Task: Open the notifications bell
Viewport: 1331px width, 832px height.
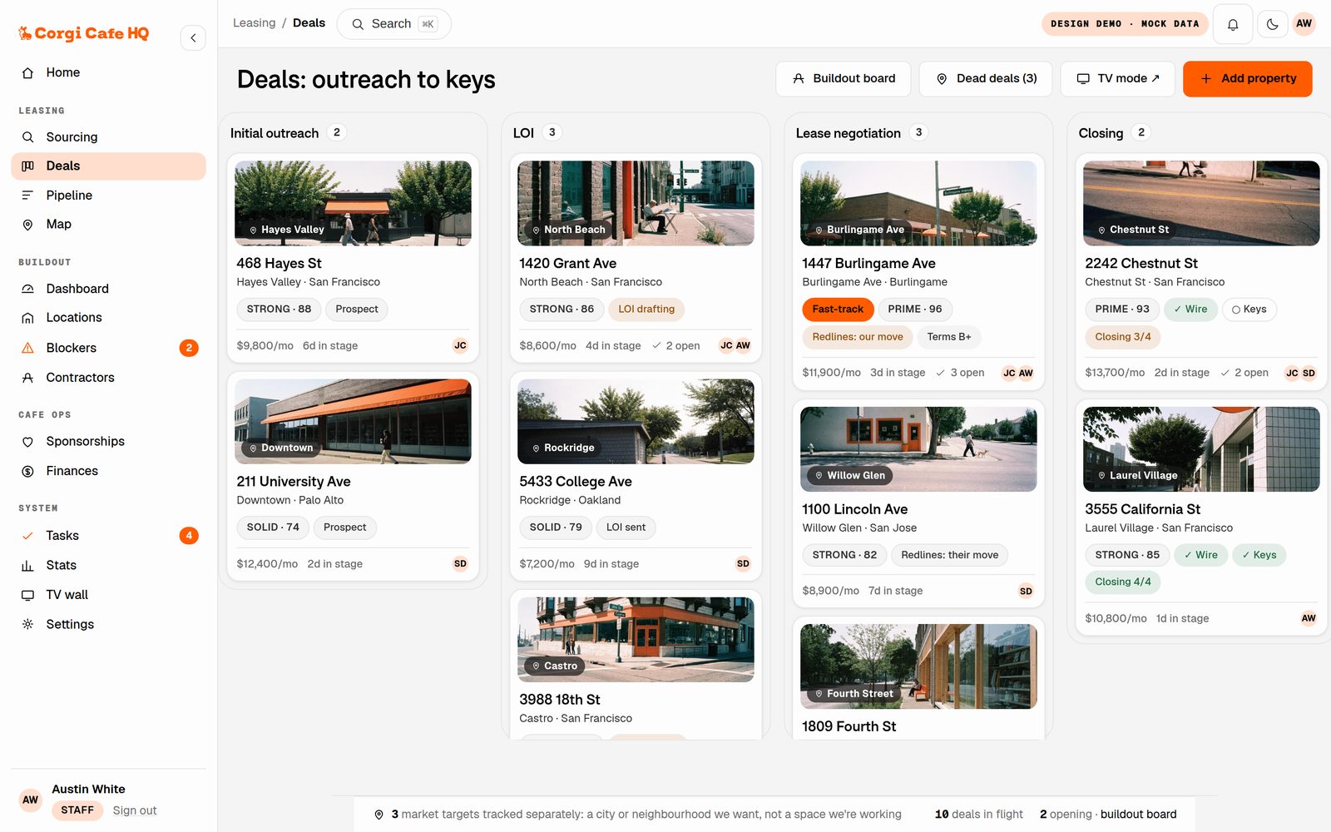Action: pos(1233,24)
